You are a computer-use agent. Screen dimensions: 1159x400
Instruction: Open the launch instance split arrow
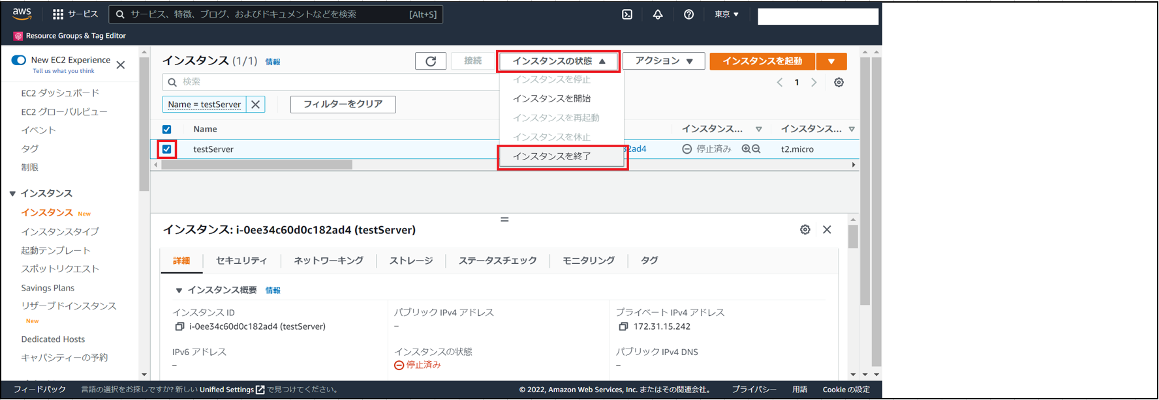(831, 61)
